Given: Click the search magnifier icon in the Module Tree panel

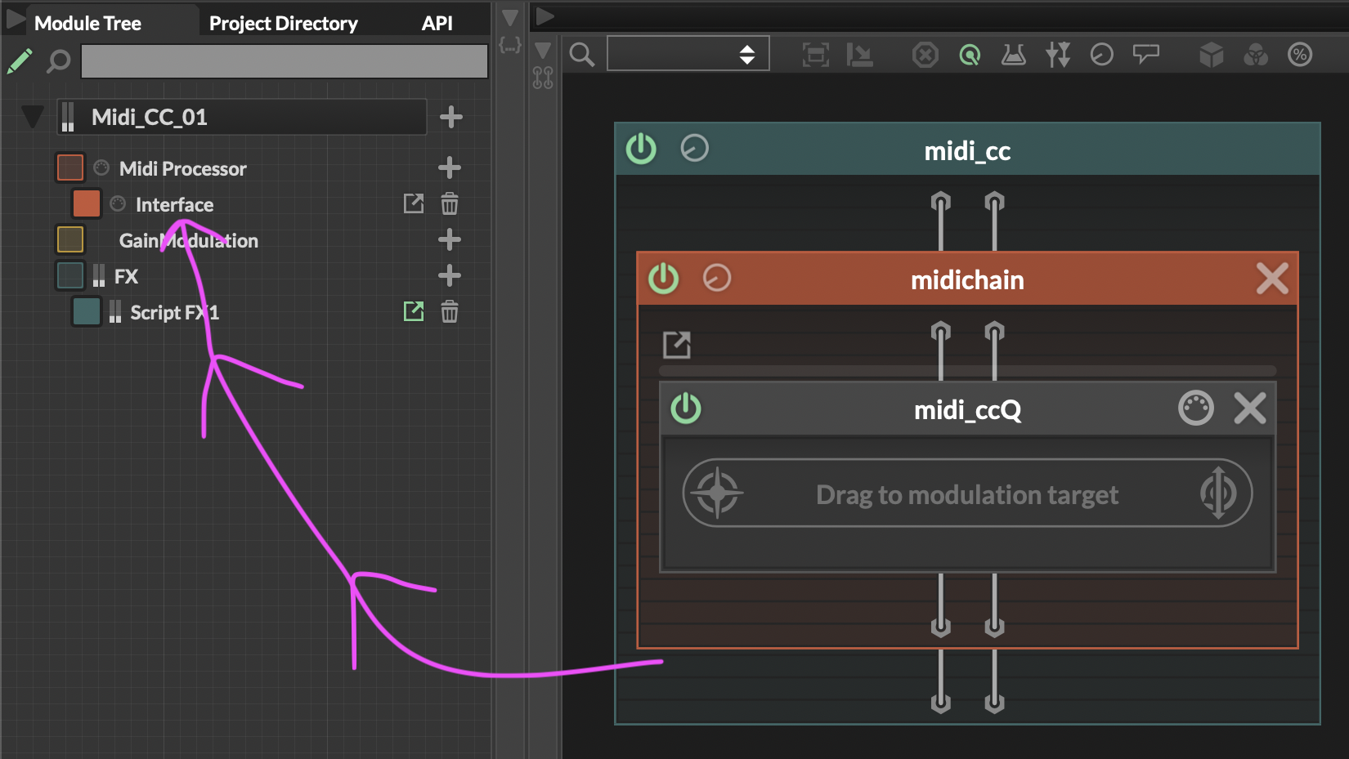Looking at the screenshot, I should click(x=57, y=61).
